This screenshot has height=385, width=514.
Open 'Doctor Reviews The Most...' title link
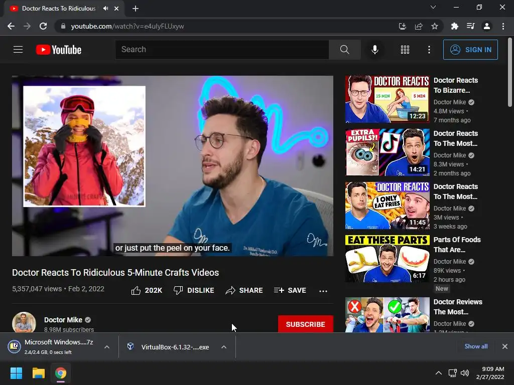[458, 307]
